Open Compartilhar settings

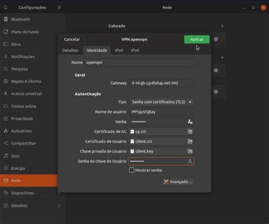(x=29, y=143)
